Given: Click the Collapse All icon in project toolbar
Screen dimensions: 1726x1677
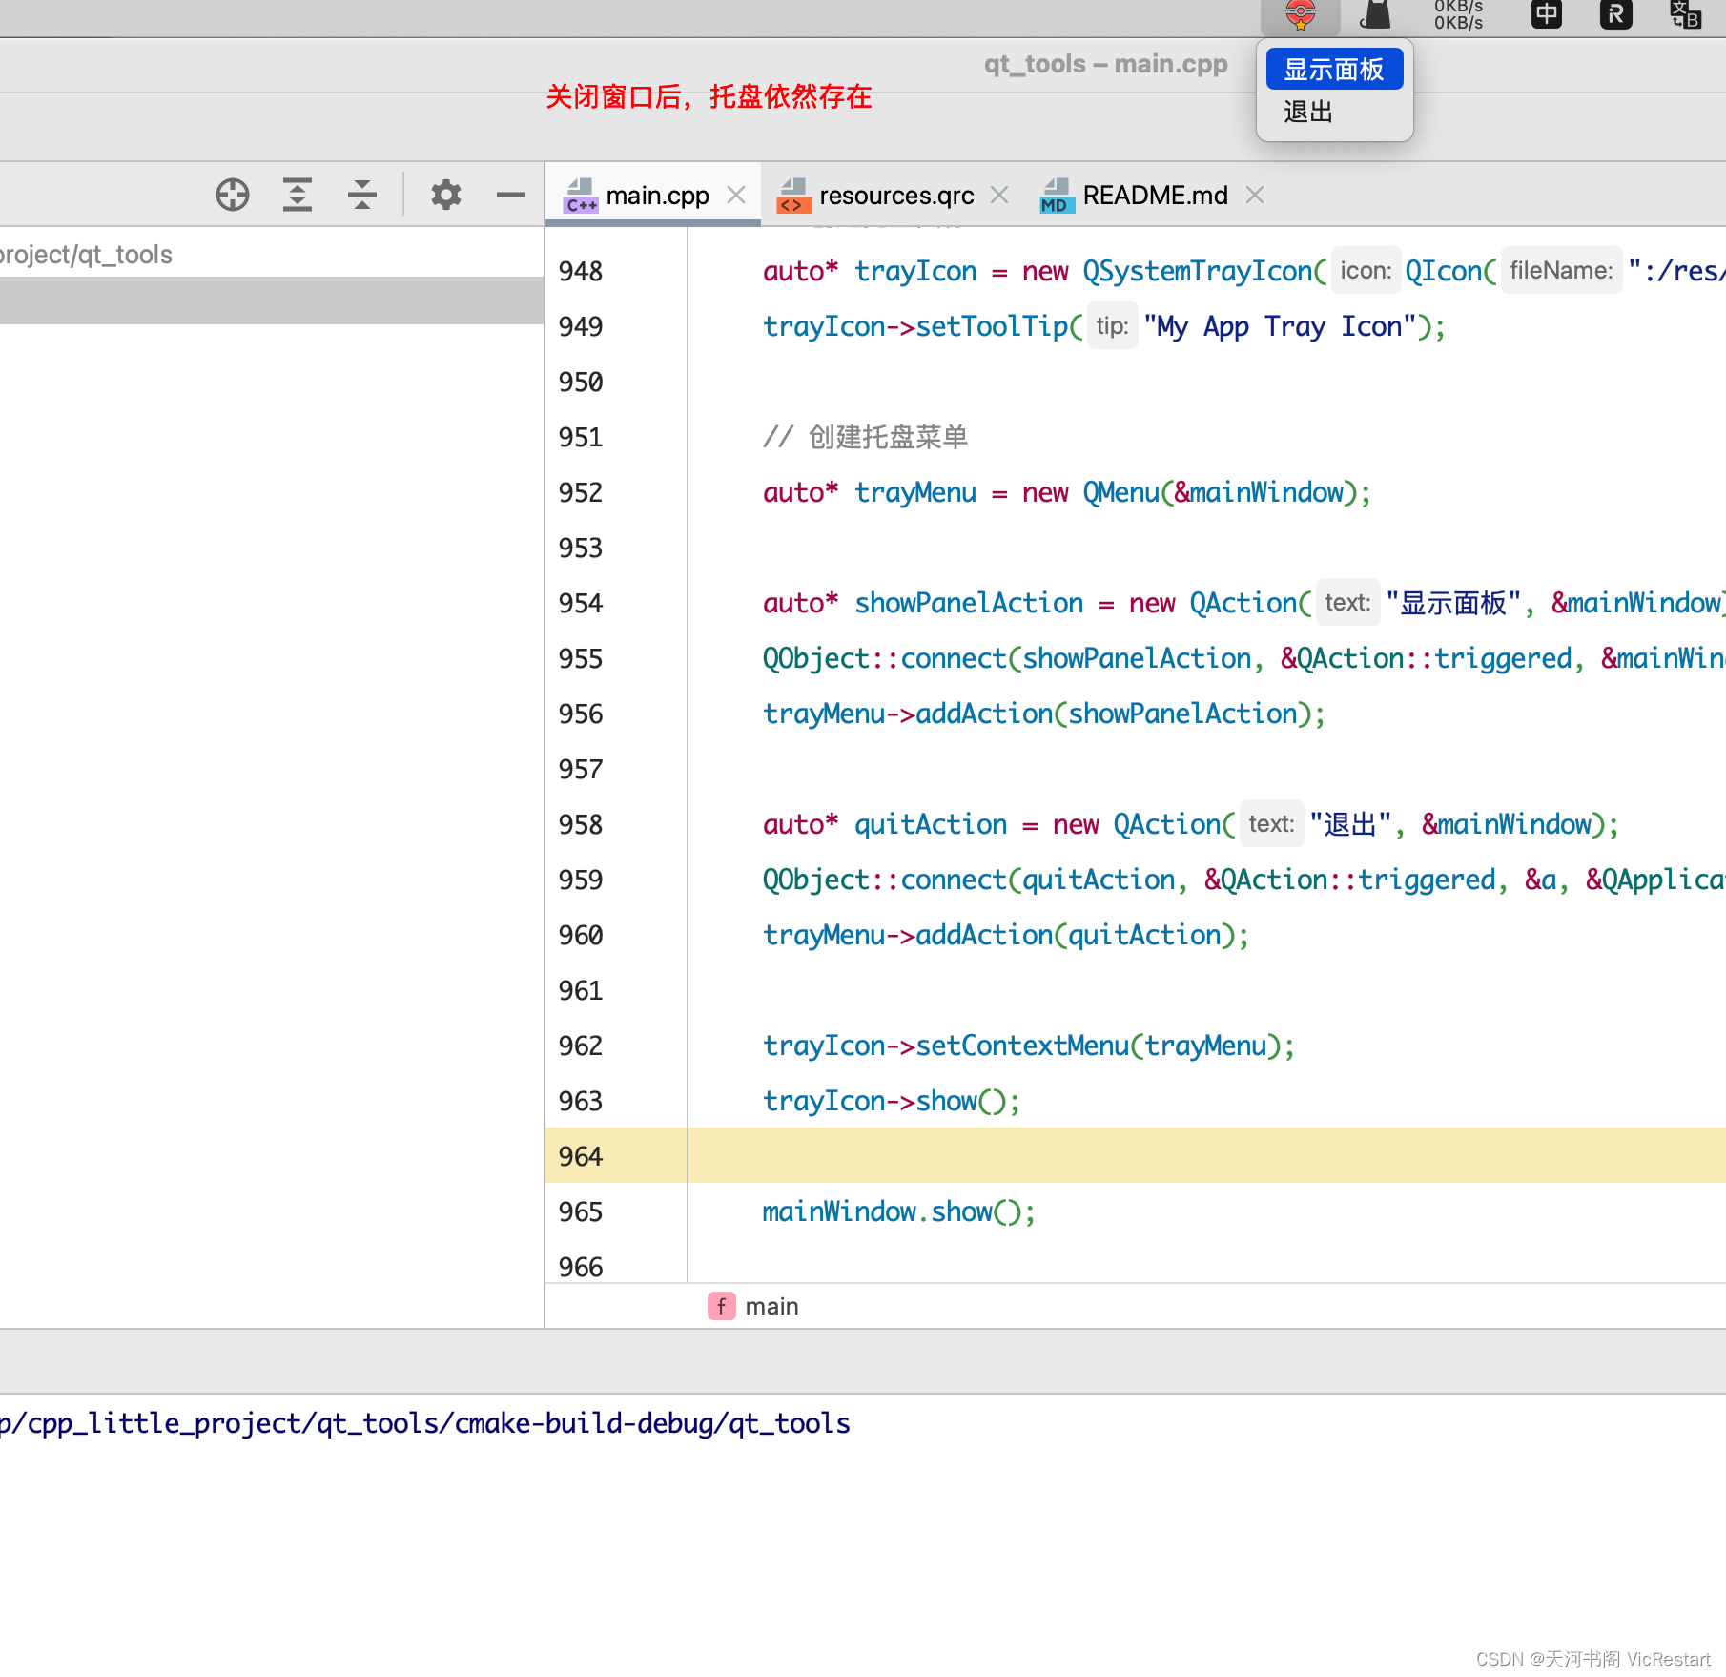Looking at the screenshot, I should click(362, 195).
